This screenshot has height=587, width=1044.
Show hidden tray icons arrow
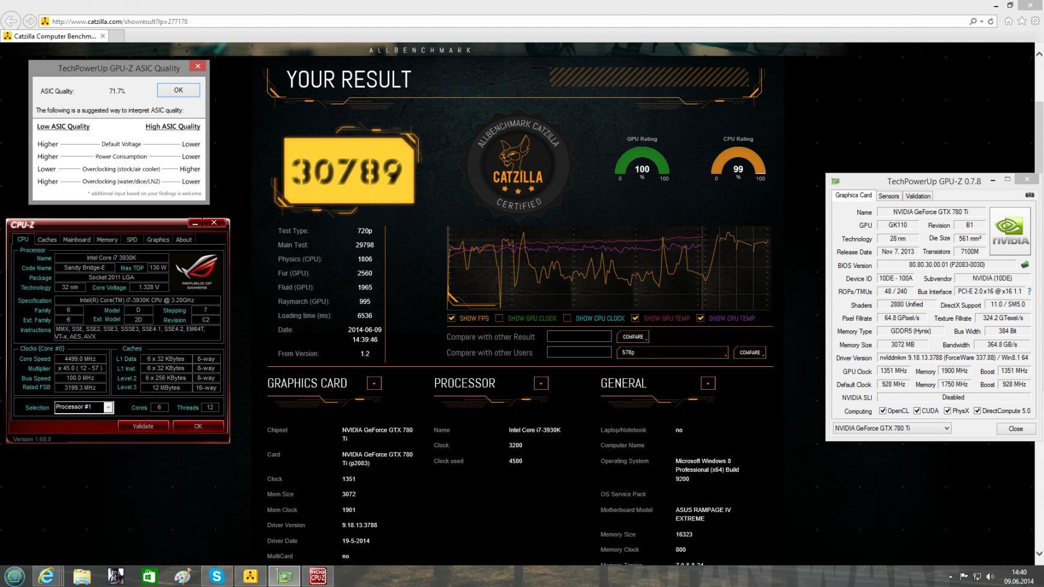click(x=950, y=577)
